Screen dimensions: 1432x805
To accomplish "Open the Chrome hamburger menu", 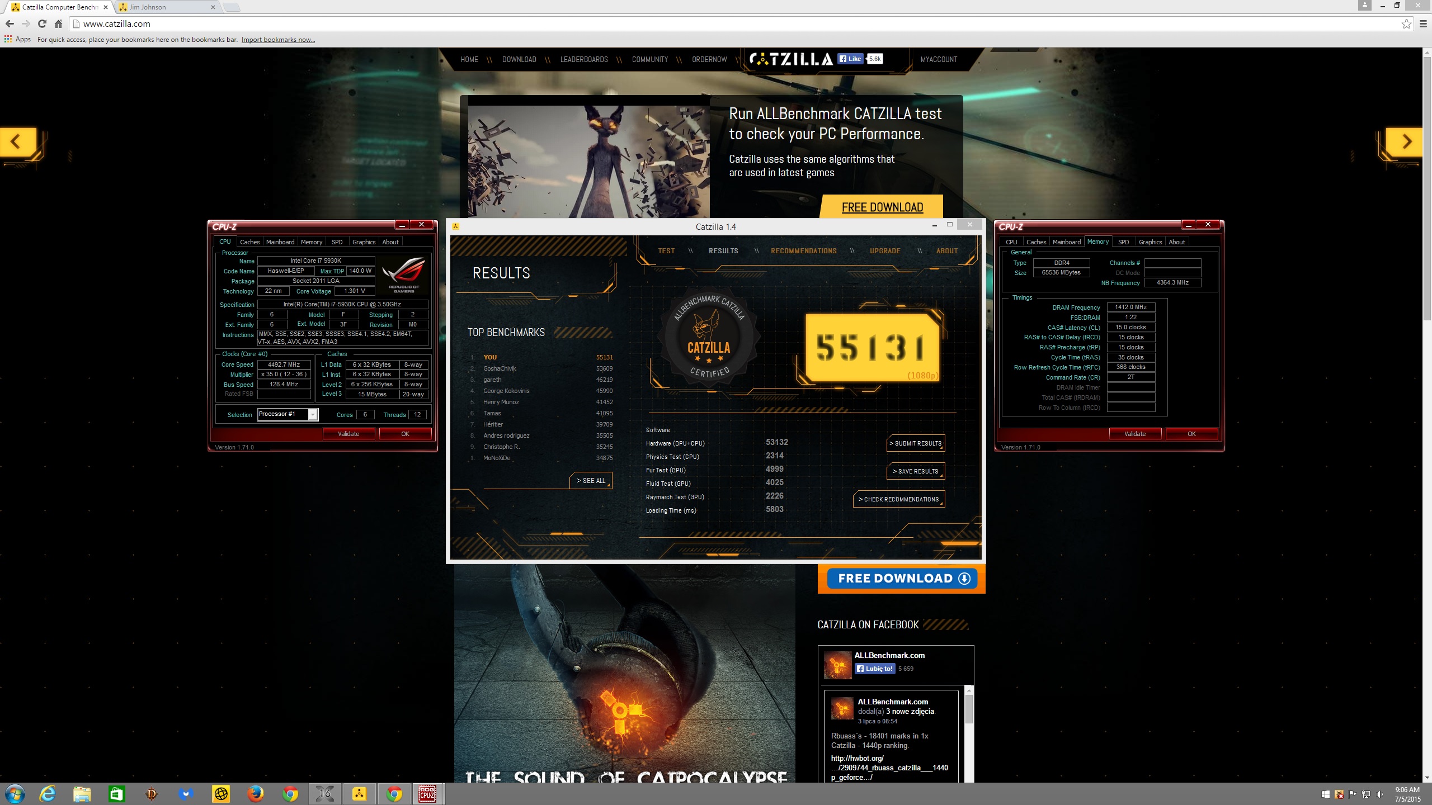I will (1423, 23).
